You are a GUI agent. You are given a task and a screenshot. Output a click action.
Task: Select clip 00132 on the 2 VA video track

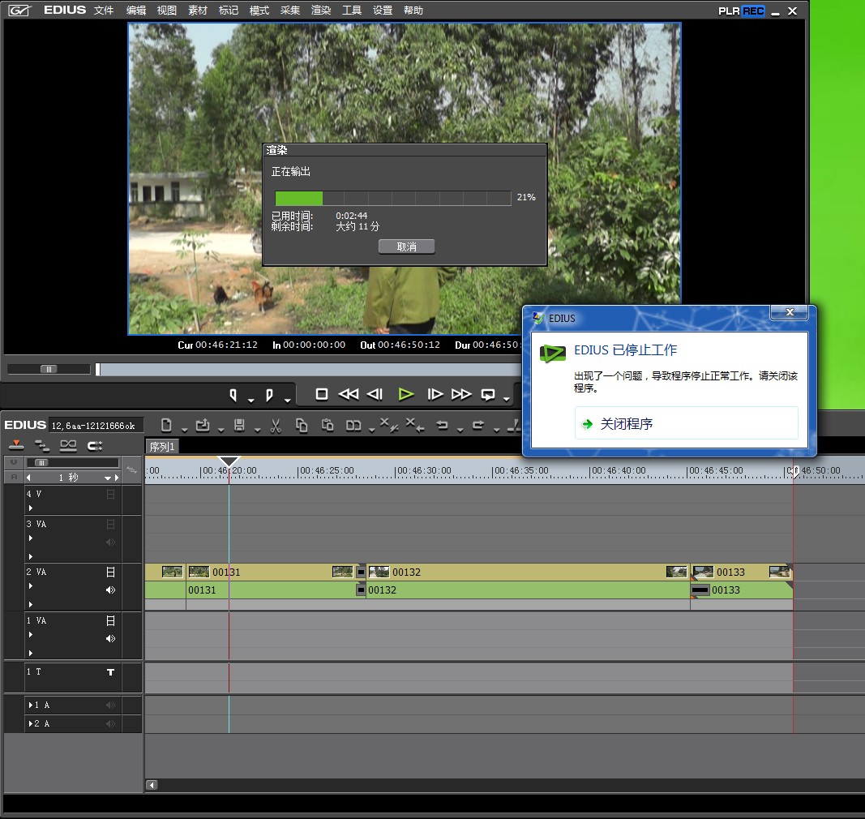coord(528,572)
